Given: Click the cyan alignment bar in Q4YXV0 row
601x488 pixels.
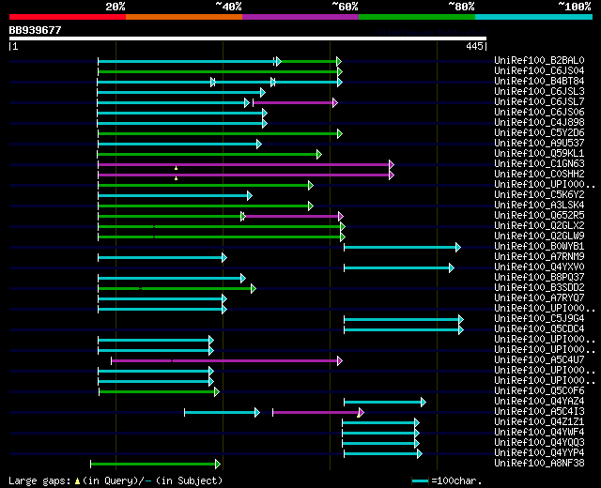Looking at the screenshot, I should click(x=399, y=268).
